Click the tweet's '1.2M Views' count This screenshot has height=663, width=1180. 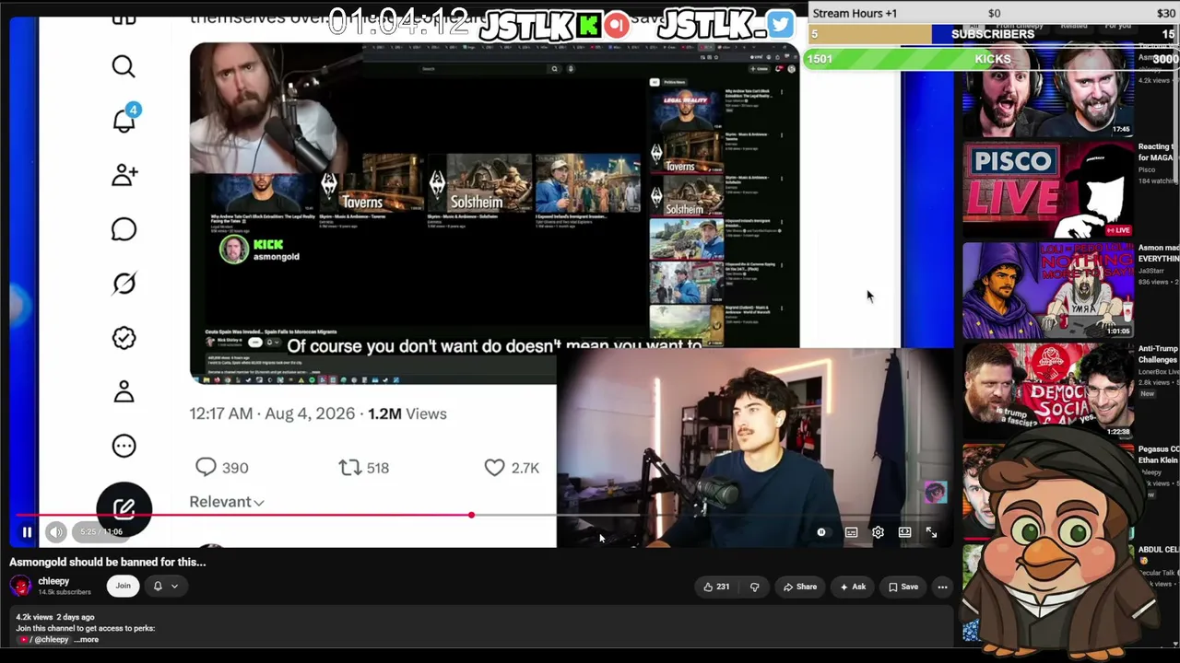(x=407, y=413)
